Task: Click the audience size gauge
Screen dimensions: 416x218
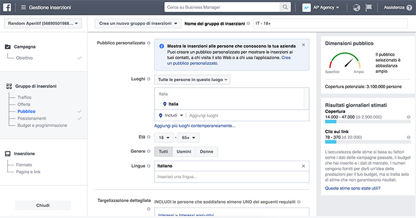Action: [x=345, y=60]
